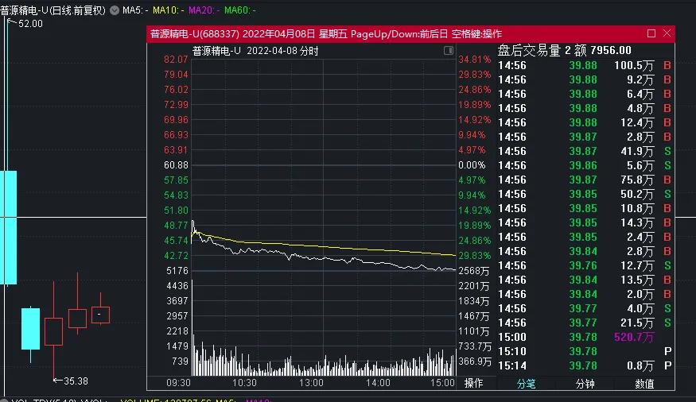Click the 10:30 time axis label
Image resolution: width=696 pixels, height=402 pixels.
pos(244,383)
